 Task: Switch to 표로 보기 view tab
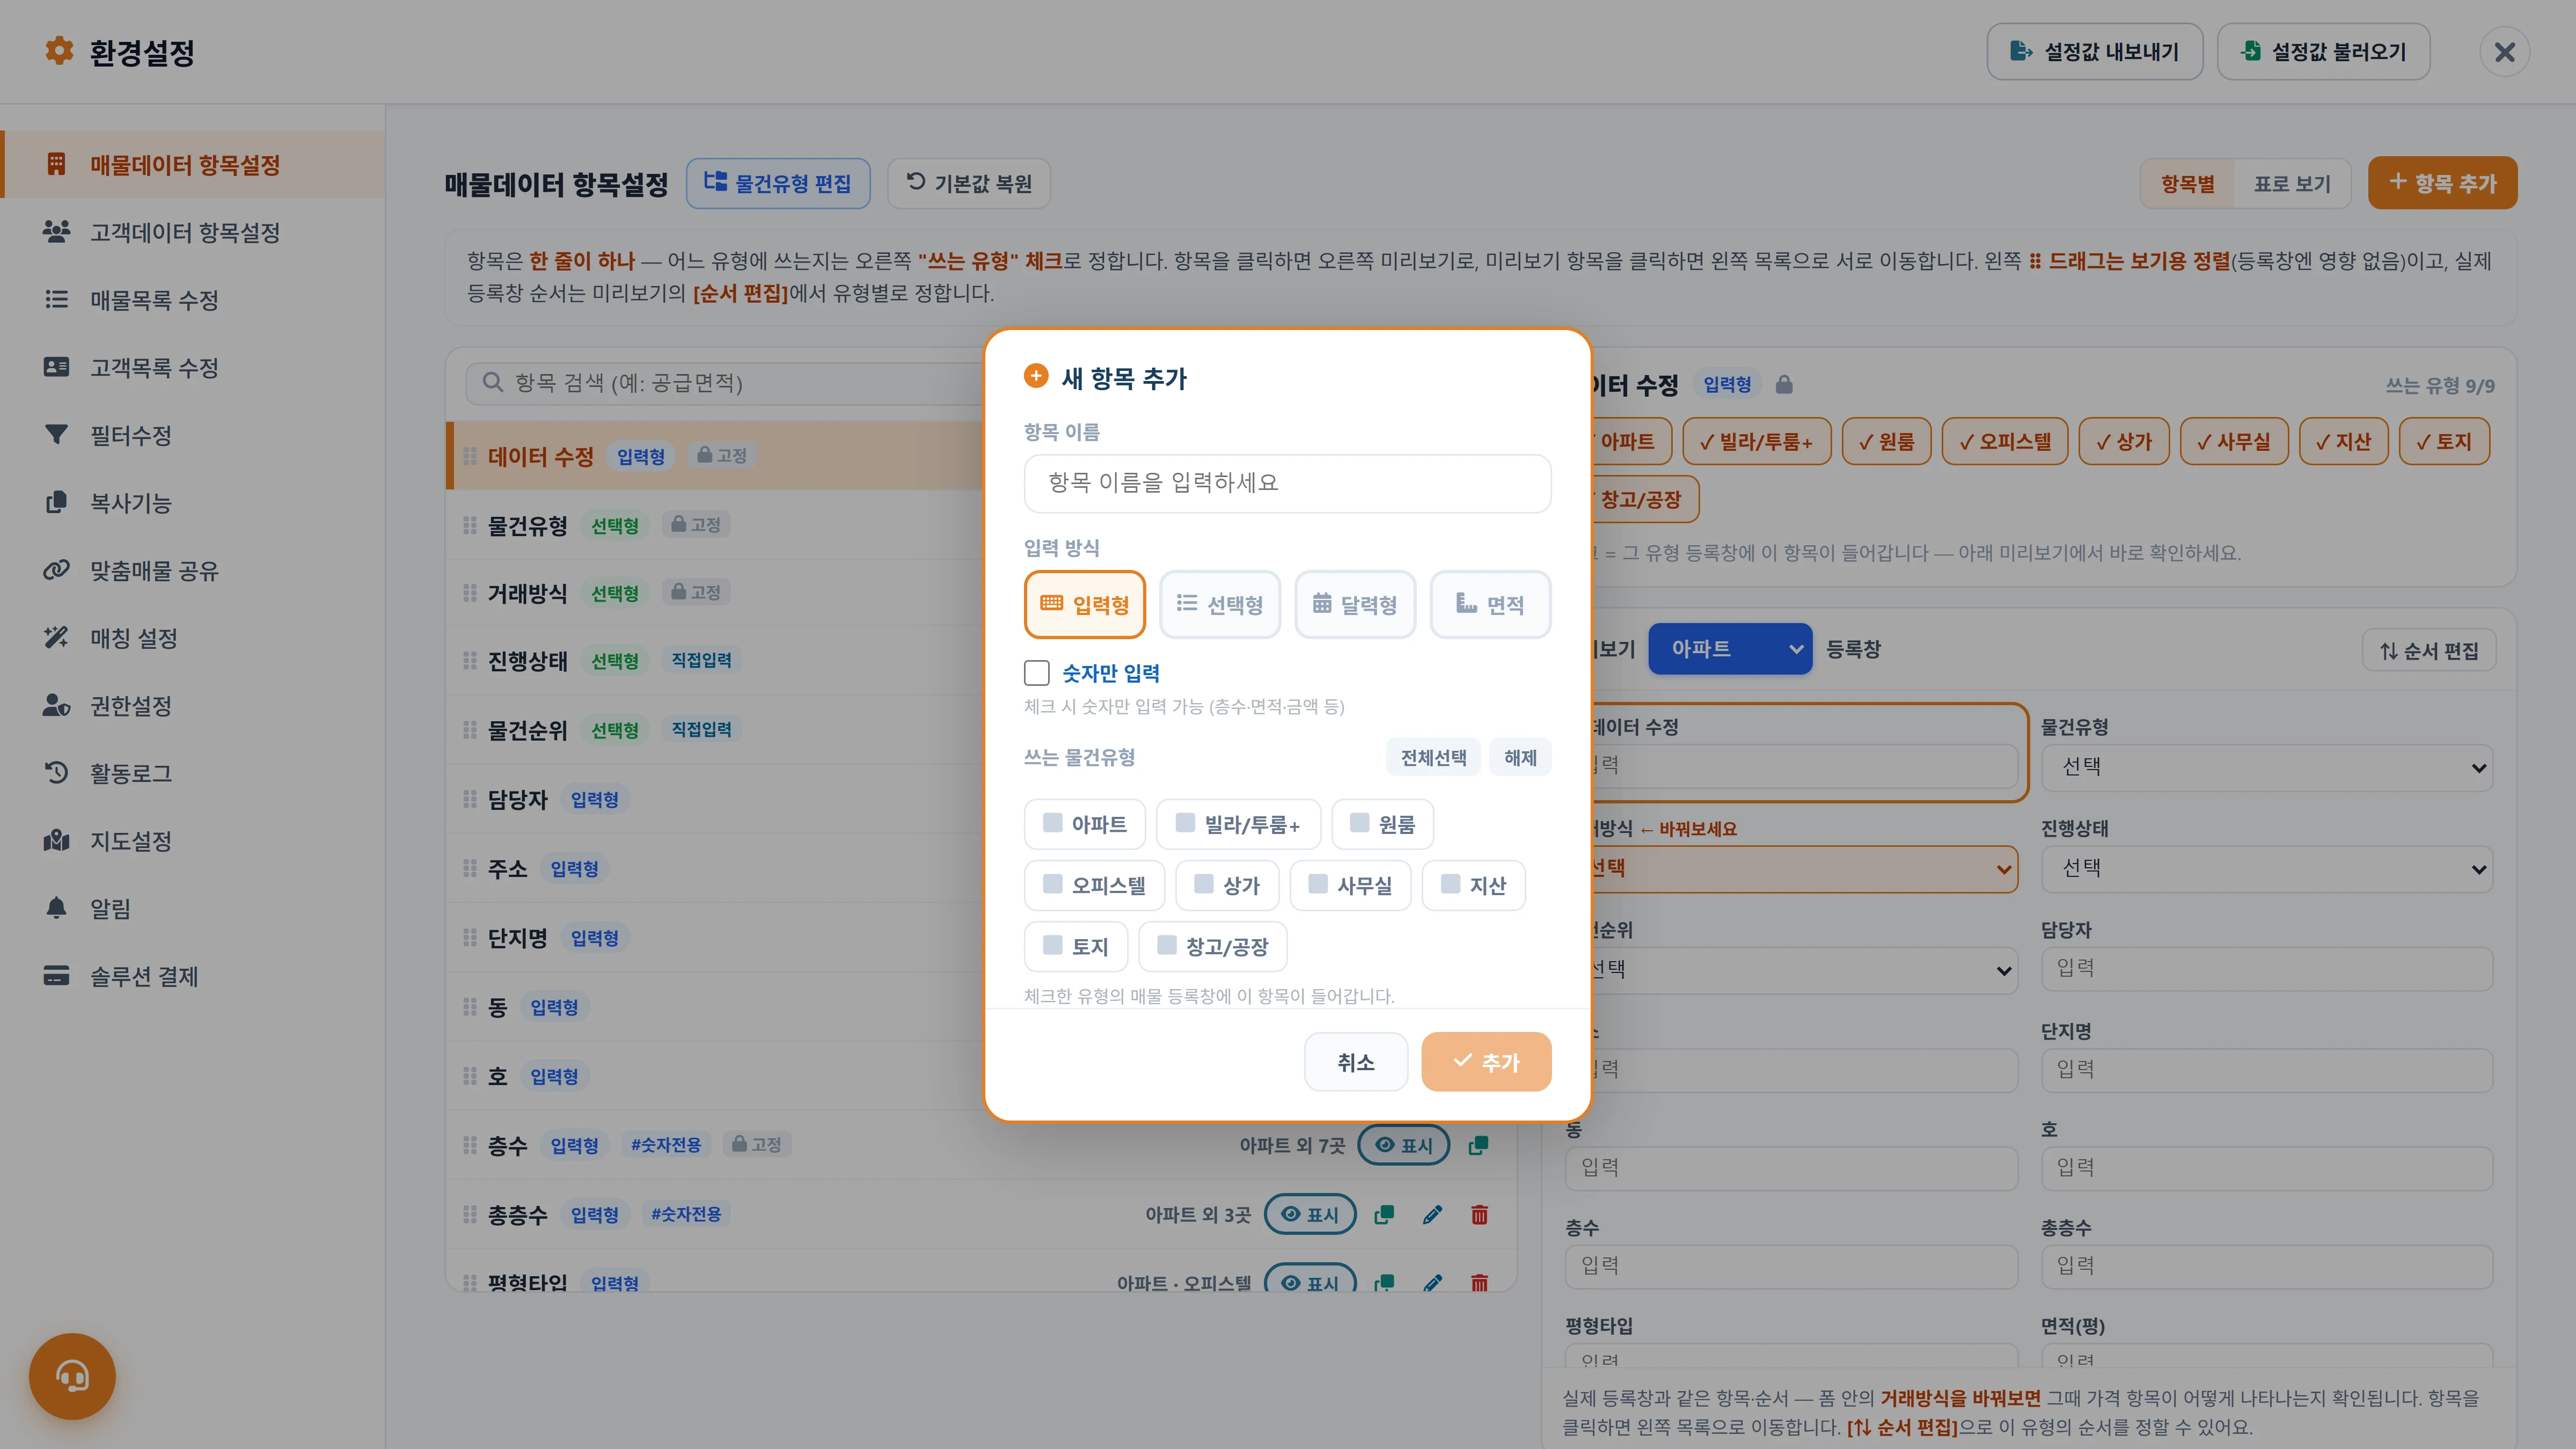tap(2292, 184)
